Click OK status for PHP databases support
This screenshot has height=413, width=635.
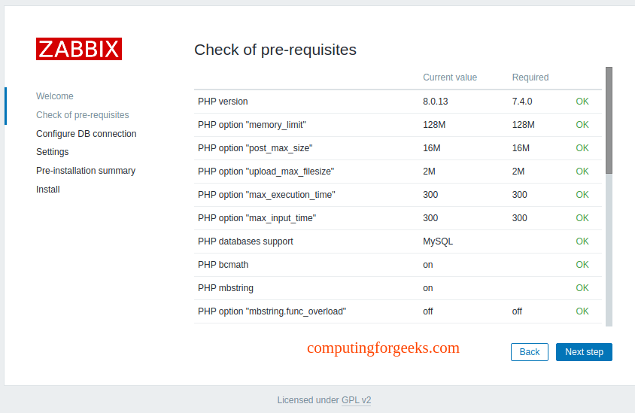click(x=582, y=241)
